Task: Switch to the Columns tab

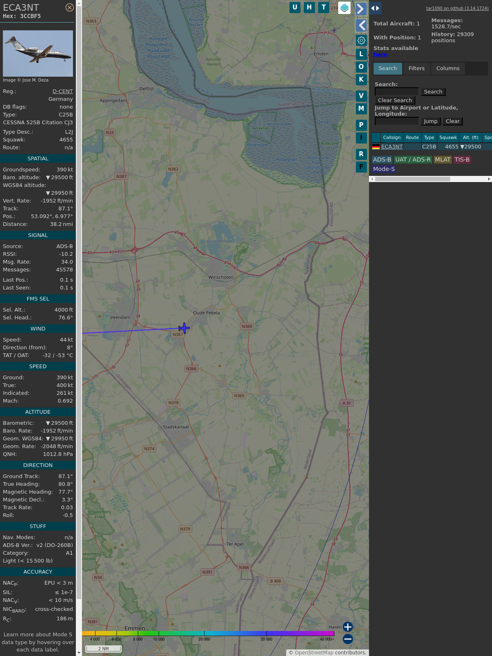Action: (448, 68)
